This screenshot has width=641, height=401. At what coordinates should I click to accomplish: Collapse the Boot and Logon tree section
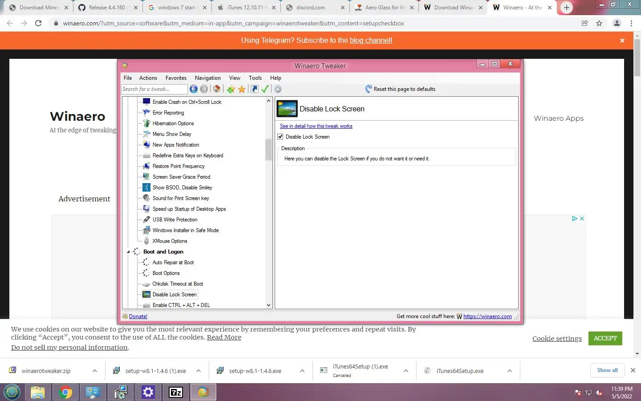pos(128,252)
